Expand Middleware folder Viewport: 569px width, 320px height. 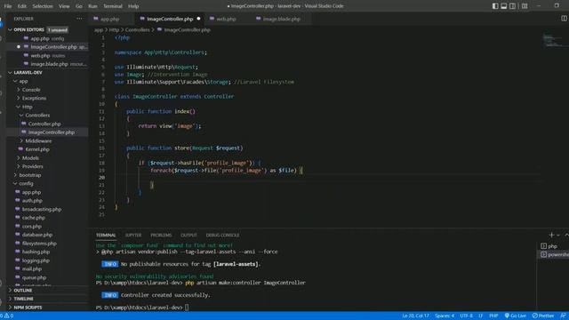point(38,140)
